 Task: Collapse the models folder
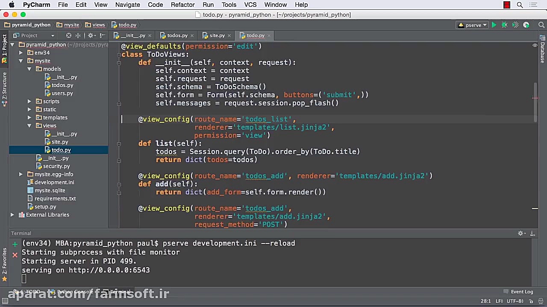(29, 69)
